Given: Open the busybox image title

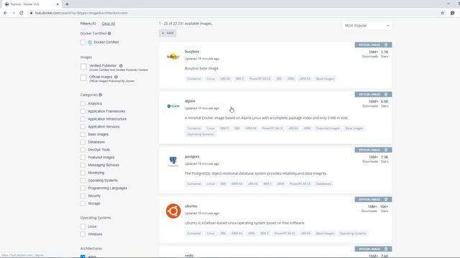Looking at the screenshot, I should click(192, 52).
